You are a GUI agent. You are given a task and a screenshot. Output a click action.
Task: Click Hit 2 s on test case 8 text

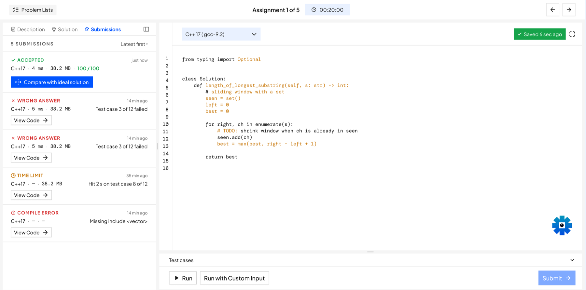118,184
